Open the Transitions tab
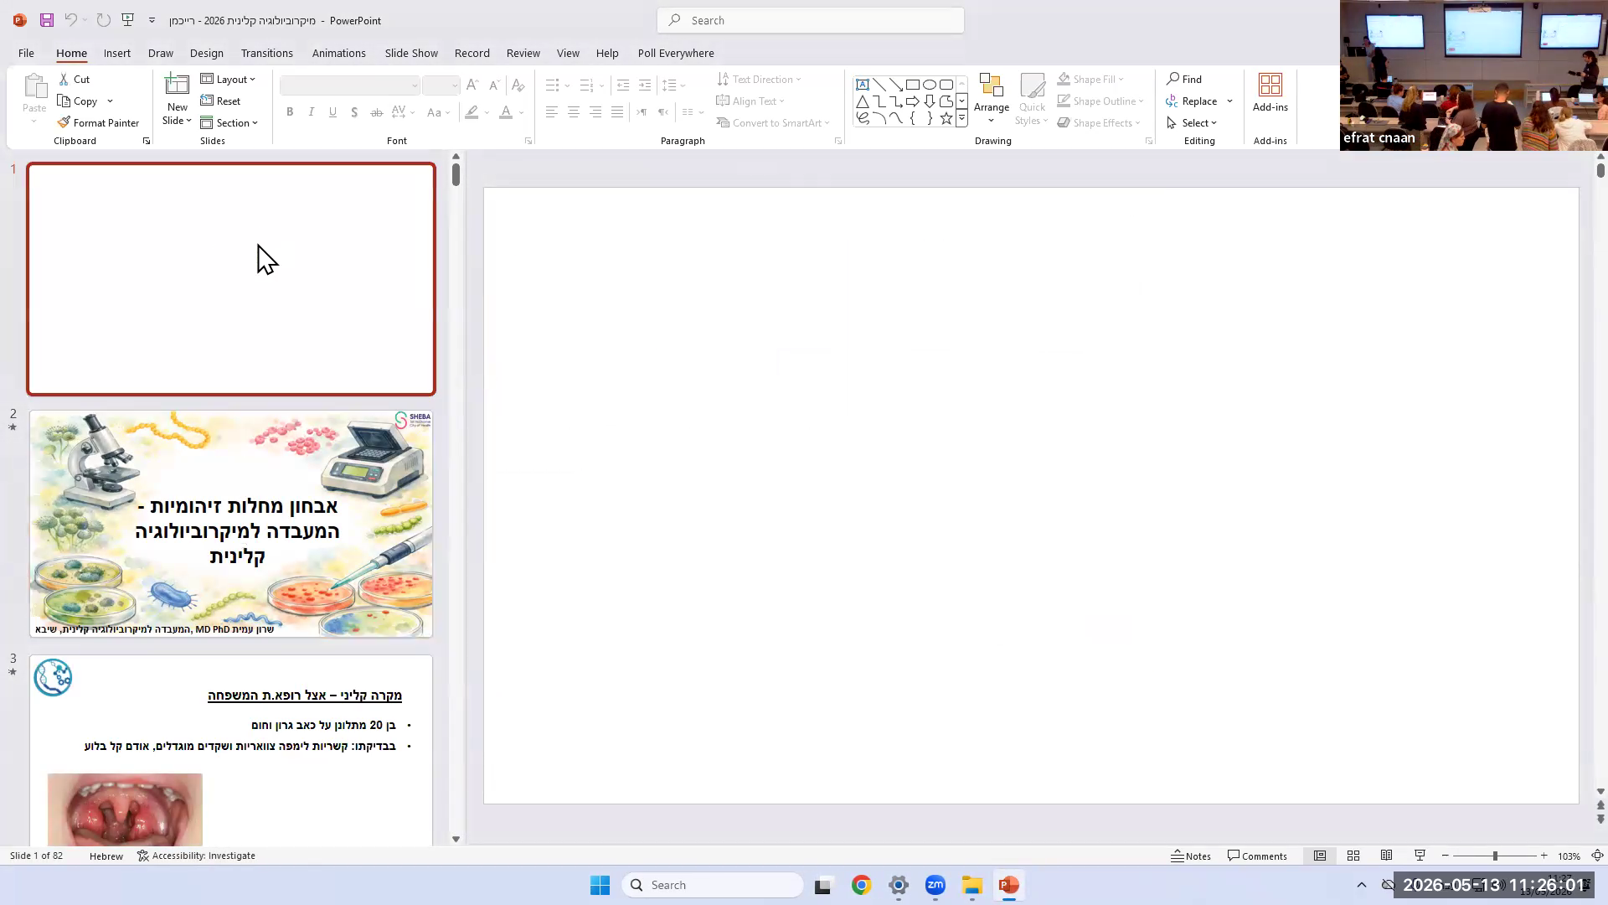The height and width of the screenshot is (905, 1608). tap(266, 53)
